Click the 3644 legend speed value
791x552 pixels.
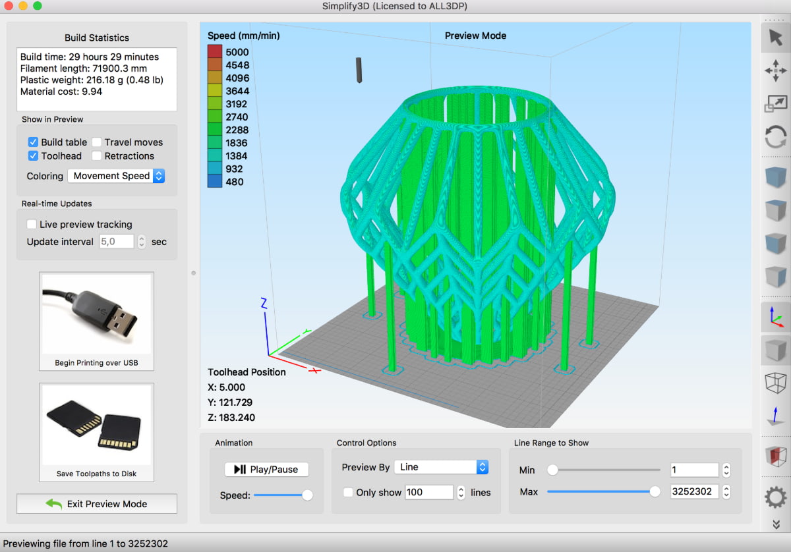coord(237,91)
